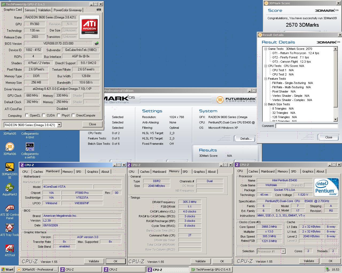Click the DRAM Frequency 305.3 MHz value
The width and height of the screenshot is (342, 273).
(x=190, y=202)
